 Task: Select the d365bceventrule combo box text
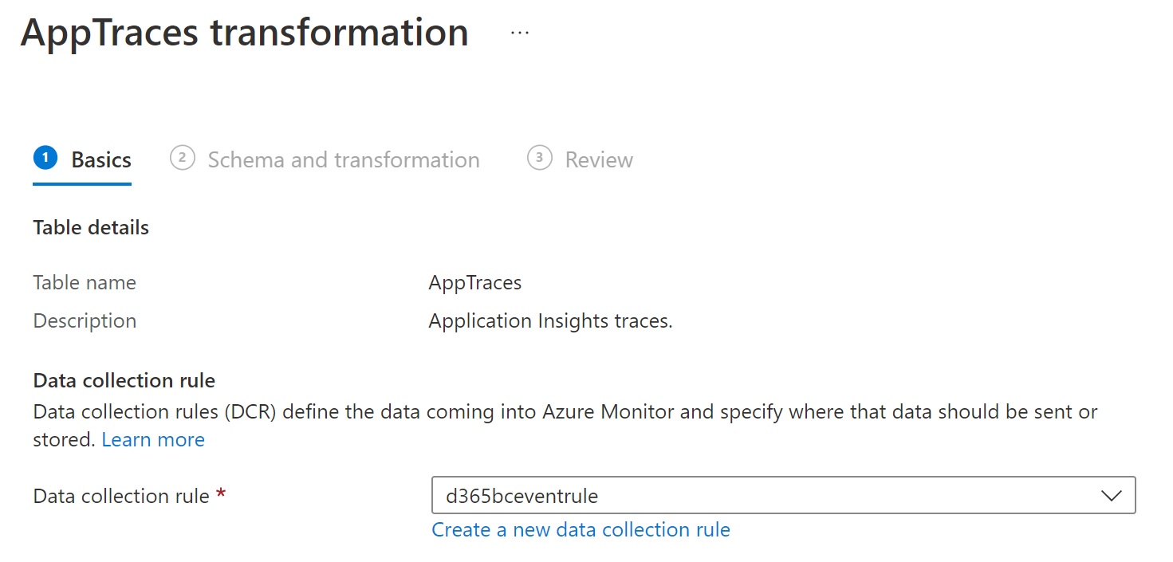522,496
